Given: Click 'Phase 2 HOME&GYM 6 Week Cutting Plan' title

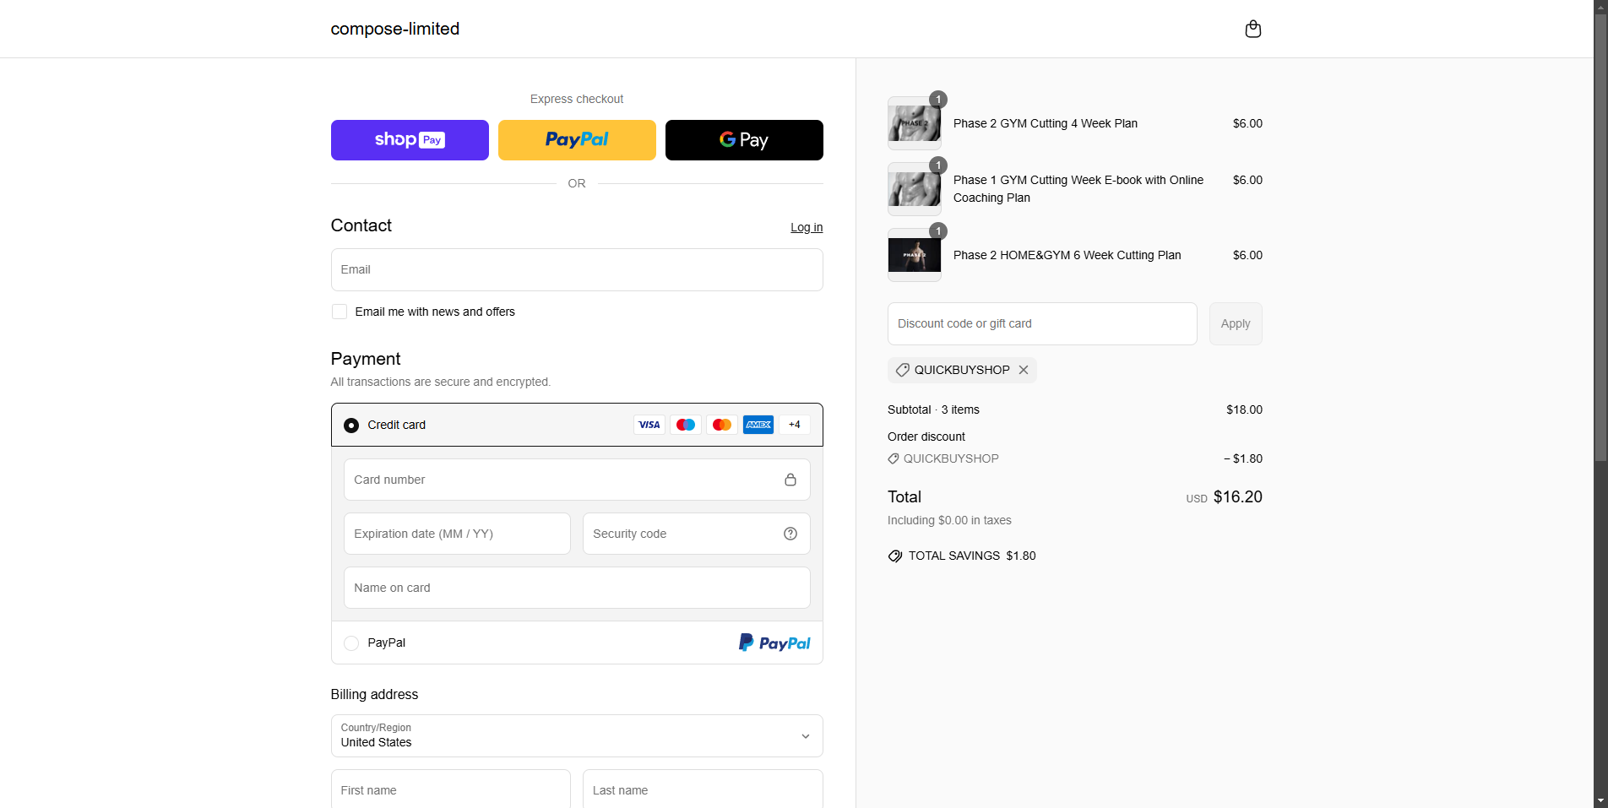Looking at the screenshot, I should click(x=1067, y=255).
